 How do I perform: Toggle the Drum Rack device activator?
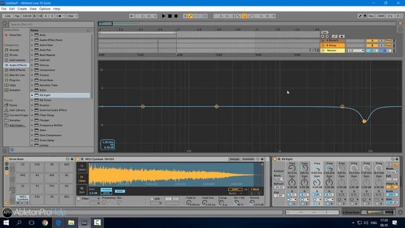click(7, 159)
